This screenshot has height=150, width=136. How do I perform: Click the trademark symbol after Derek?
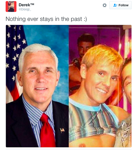coord(32,4)
